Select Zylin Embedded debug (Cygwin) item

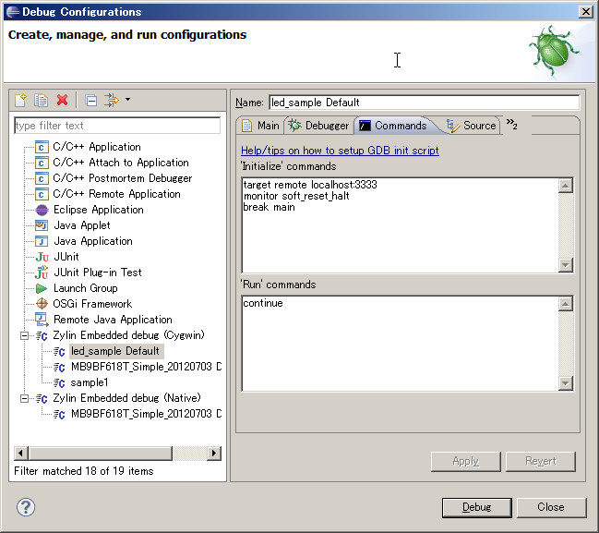[128, 335]
